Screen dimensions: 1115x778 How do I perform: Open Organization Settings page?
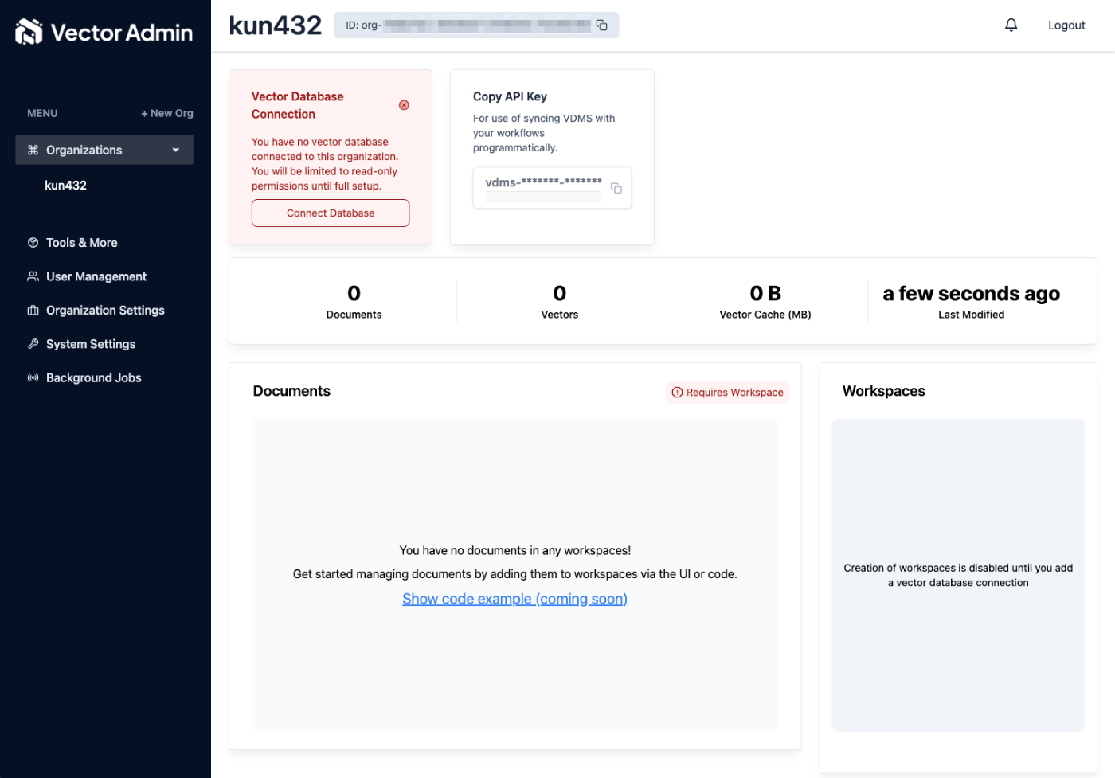pyautogui.click(x=104, y=311)
